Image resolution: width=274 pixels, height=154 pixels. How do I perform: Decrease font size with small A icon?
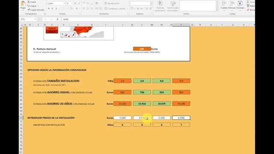(x=79, y=3)
